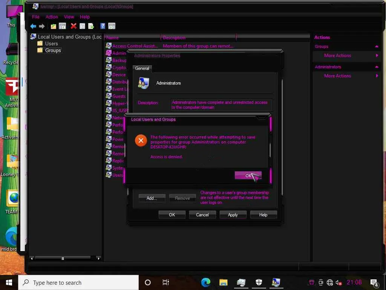
Task: Click the Users group icon in list
Action: [109, 175]
